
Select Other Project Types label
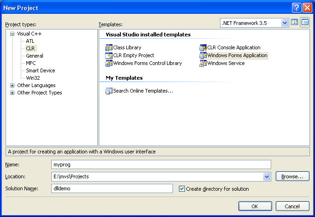coord(40,93)
